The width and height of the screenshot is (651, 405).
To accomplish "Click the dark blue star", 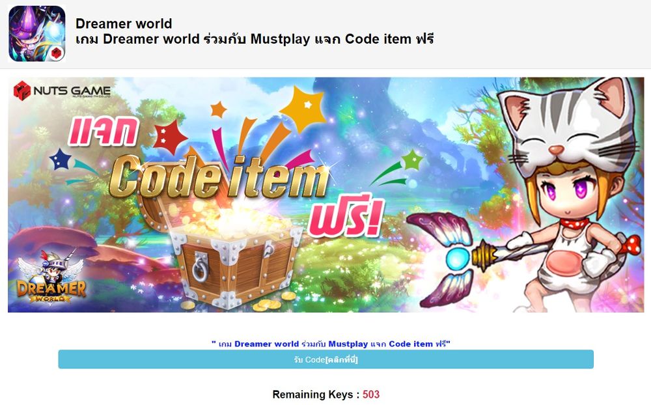I will pos(61,160).
